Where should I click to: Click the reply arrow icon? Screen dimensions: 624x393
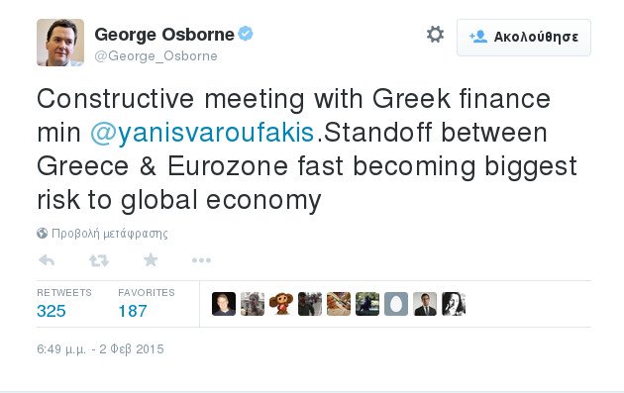point(47,260)
